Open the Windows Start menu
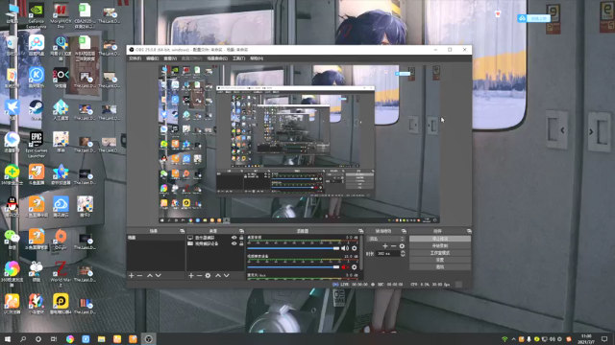Image resolution: width=615 pixels, height=345 pixels. pyautogui.click(x=8, y=339)
